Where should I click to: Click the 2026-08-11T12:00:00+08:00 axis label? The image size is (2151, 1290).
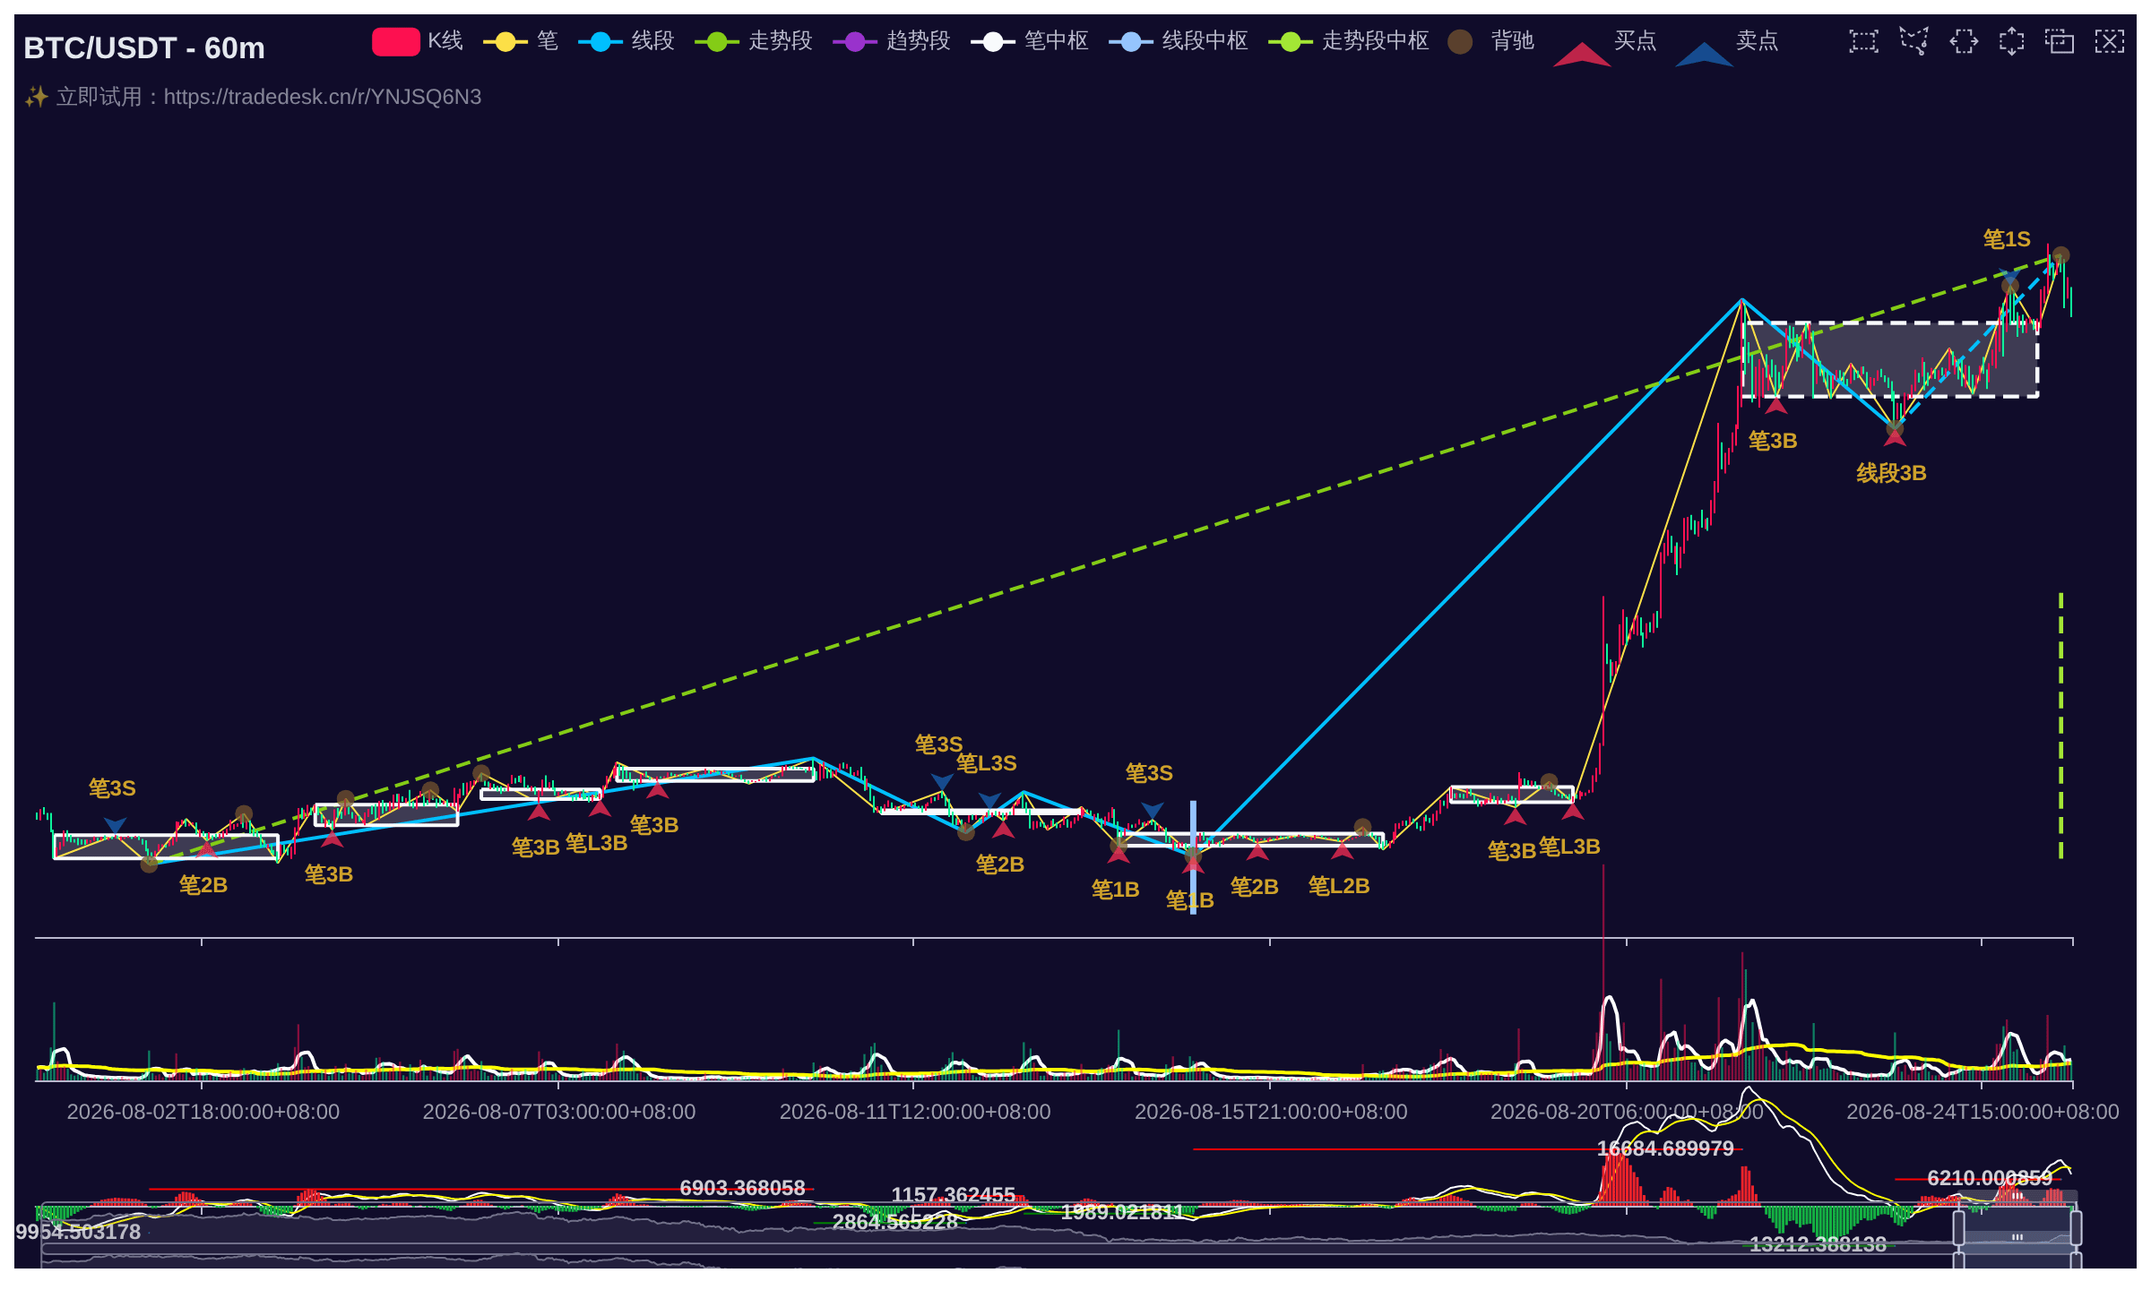point(915,1112)
